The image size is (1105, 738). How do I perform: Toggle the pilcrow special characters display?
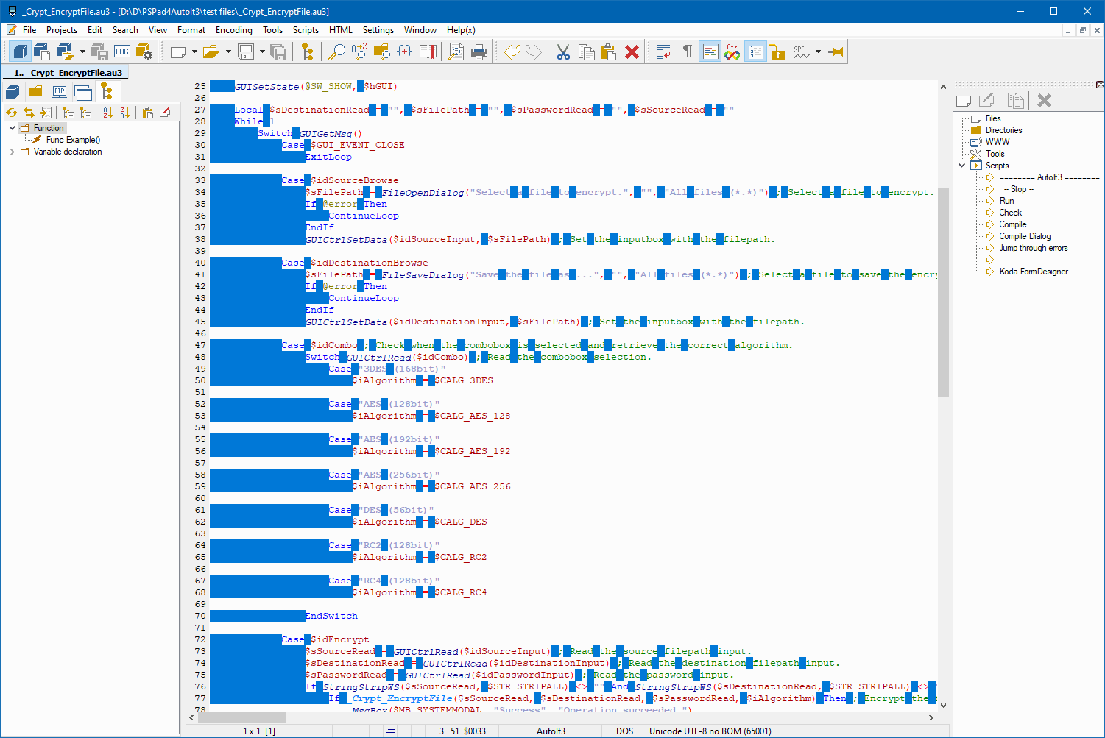tap(687, 52)
